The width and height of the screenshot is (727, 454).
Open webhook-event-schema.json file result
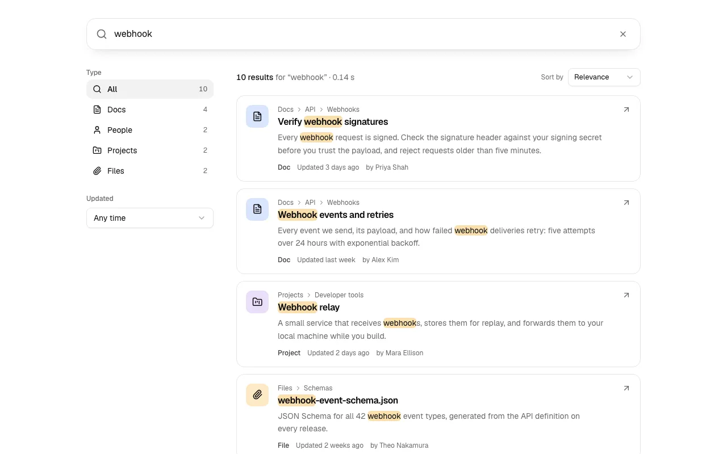[338, 400]
